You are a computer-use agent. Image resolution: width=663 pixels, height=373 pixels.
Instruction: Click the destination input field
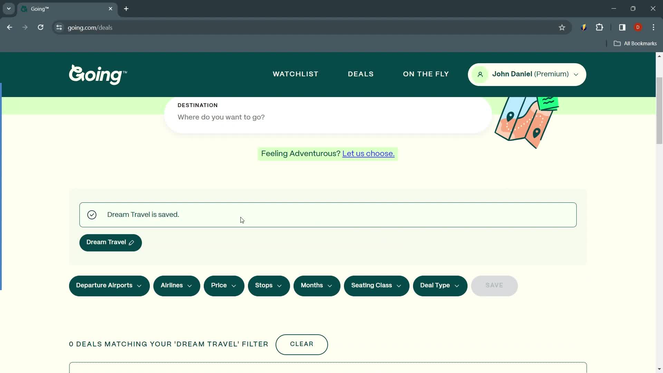(328, 117)
